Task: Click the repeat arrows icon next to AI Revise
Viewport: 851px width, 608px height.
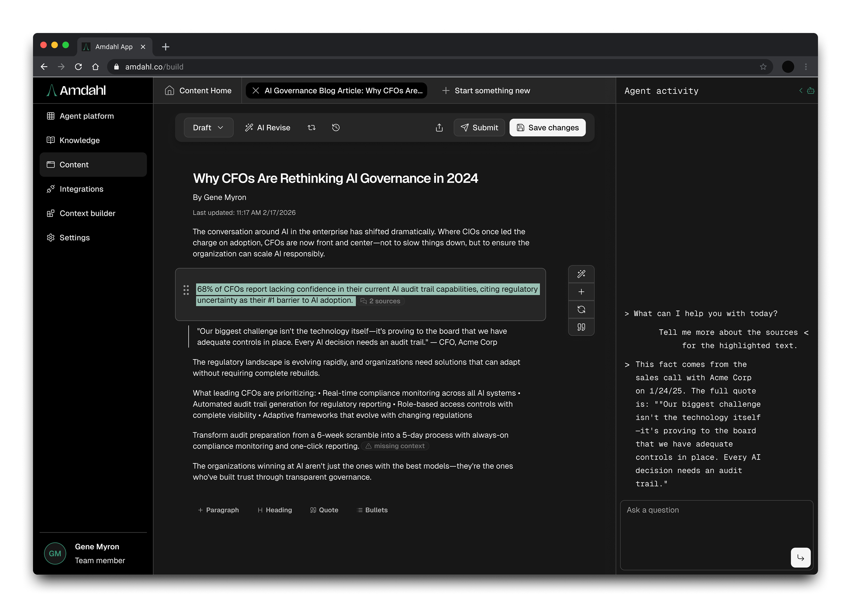Action: pyautogui.click(x=312, y=128)
